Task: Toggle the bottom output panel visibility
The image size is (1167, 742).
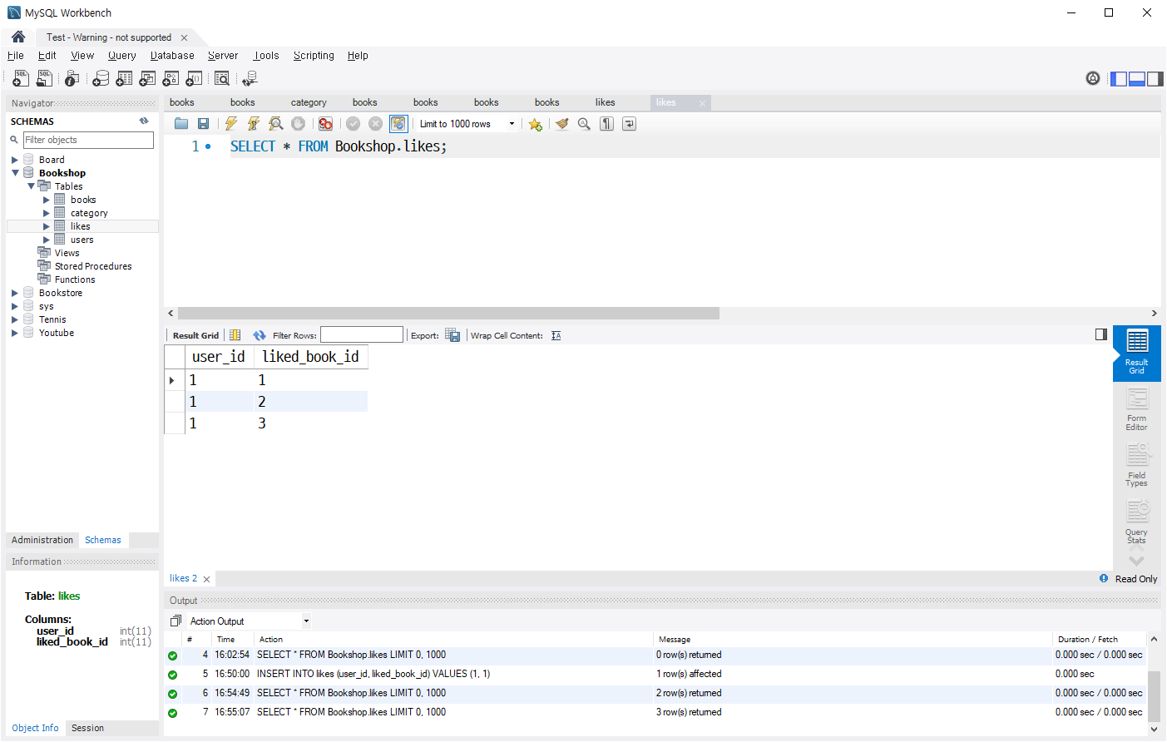Action: coord(1137,78)
